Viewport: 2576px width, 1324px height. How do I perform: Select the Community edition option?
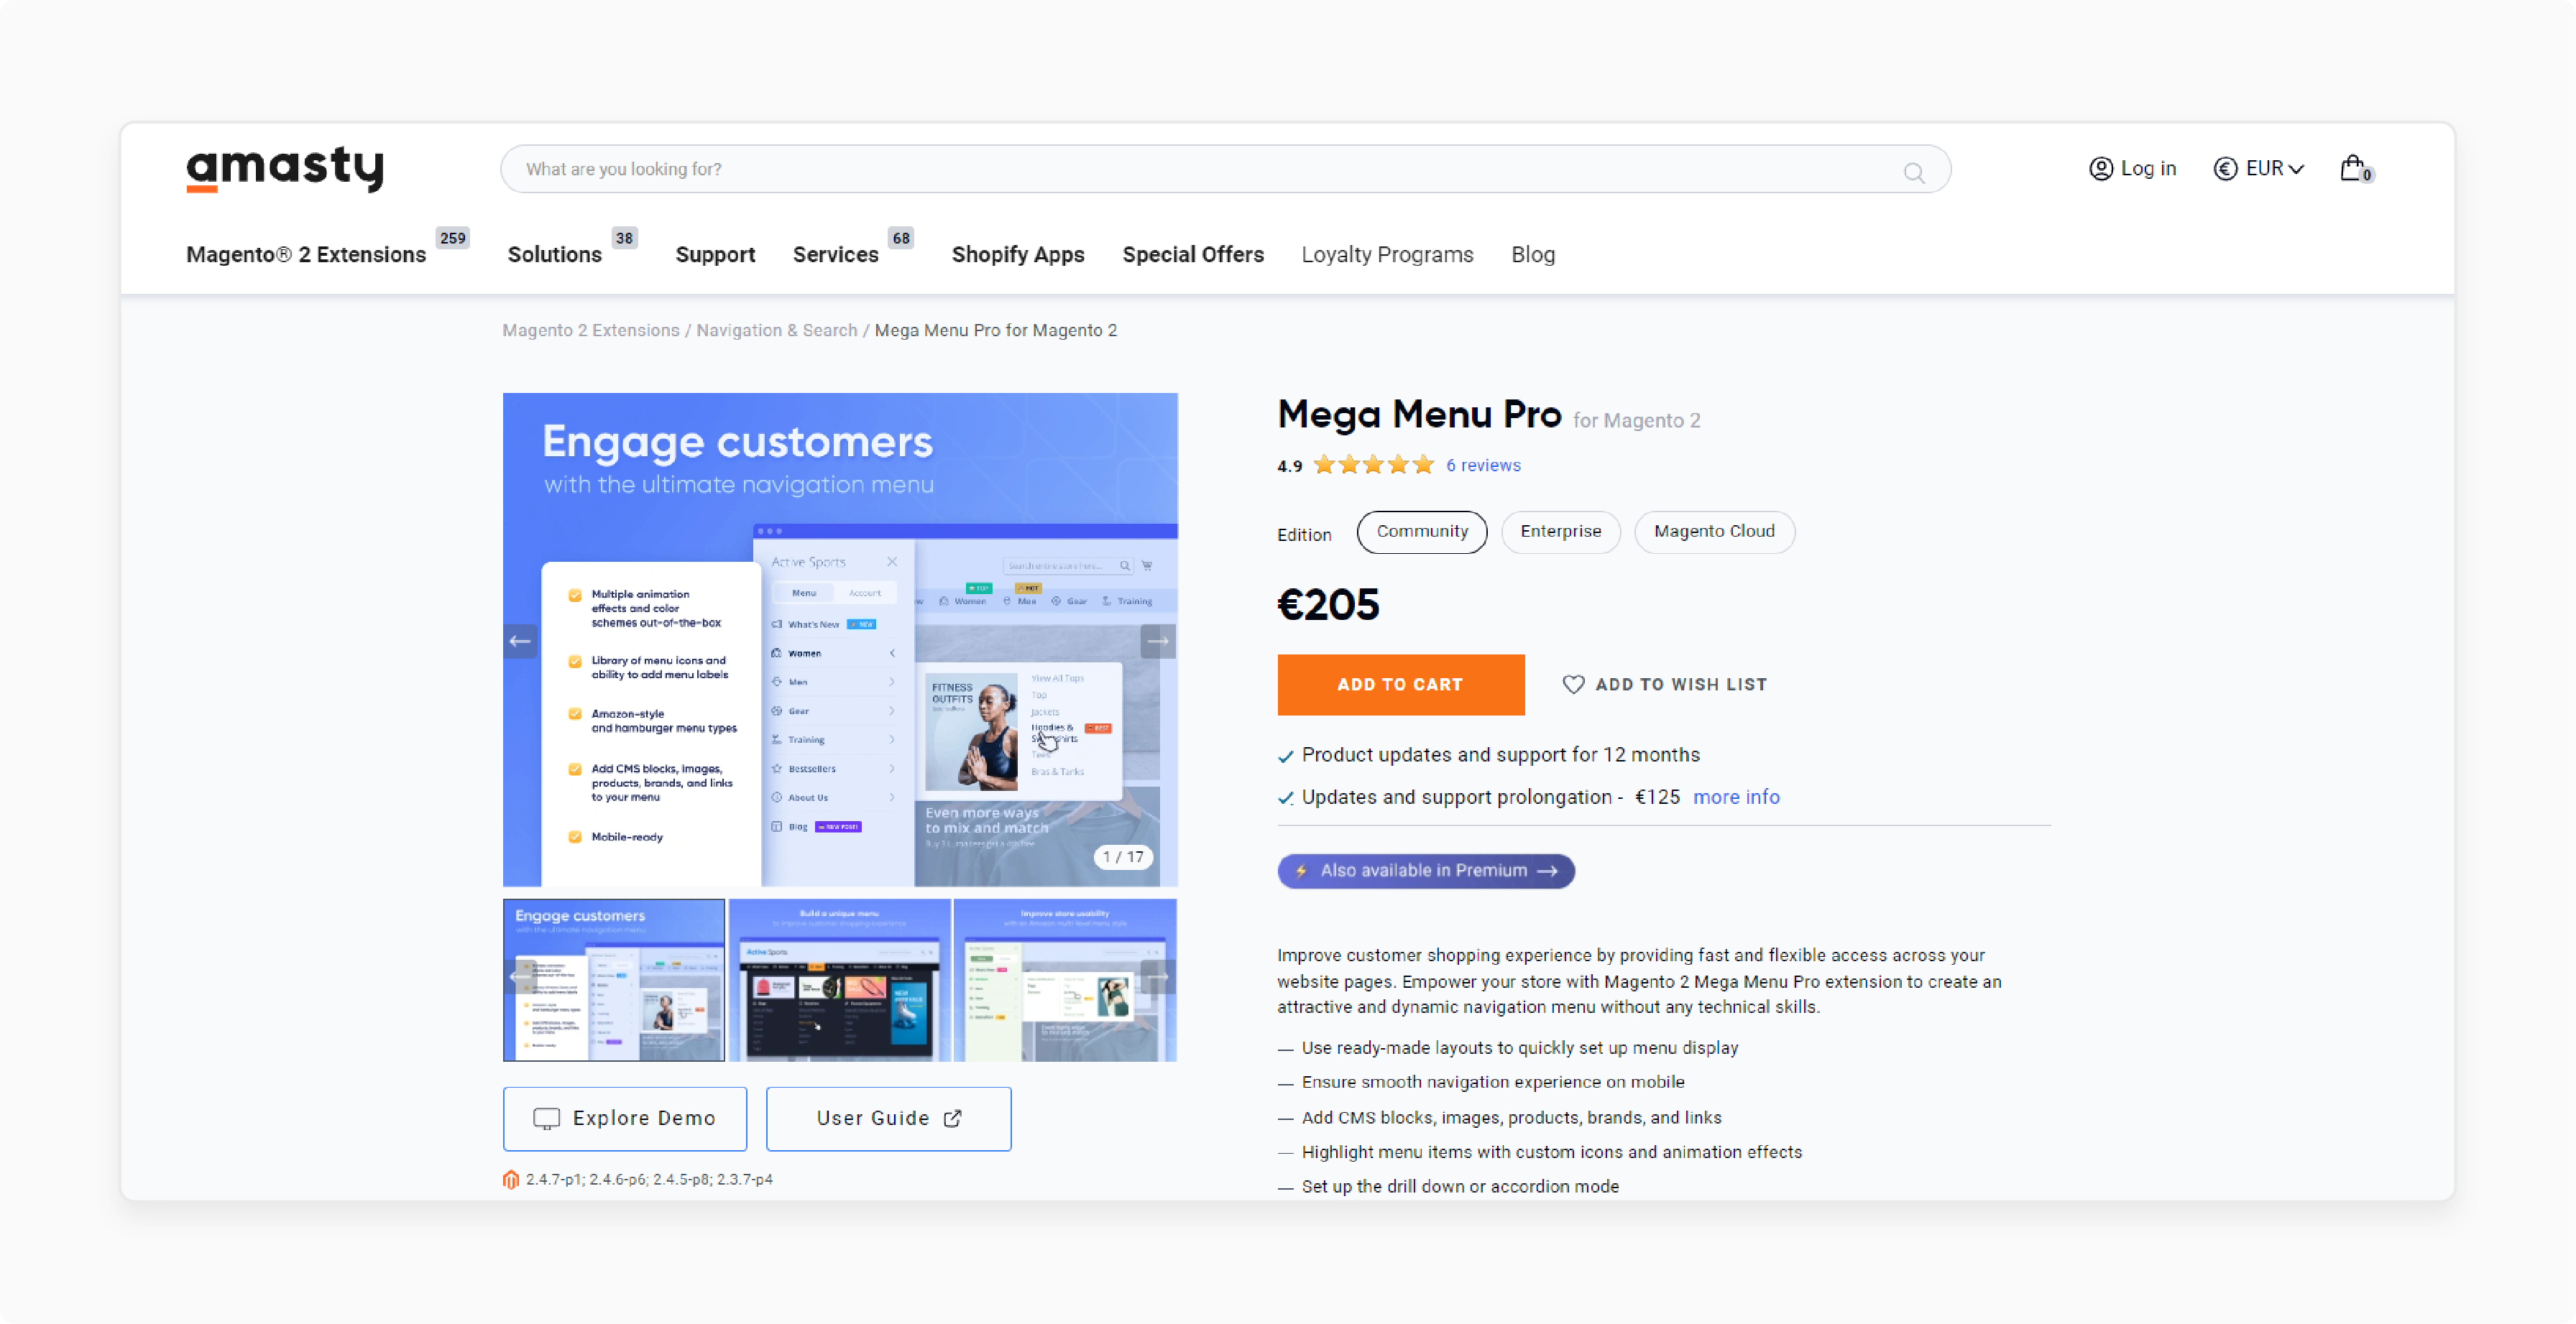1421,532
